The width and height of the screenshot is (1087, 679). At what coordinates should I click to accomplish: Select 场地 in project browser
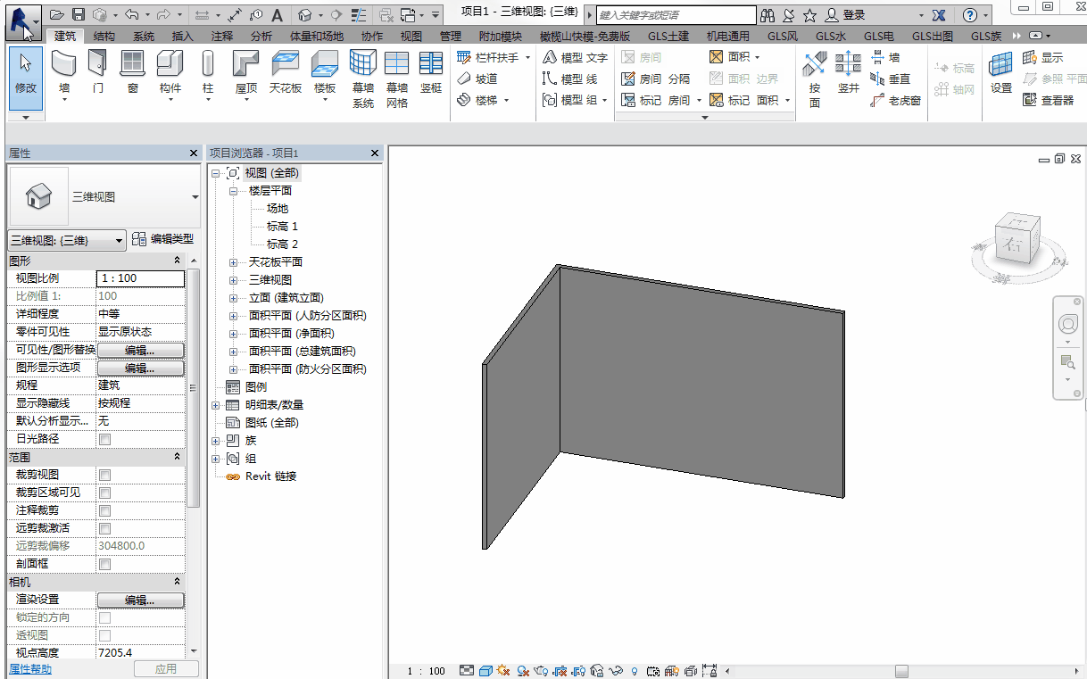pos(278,209)
